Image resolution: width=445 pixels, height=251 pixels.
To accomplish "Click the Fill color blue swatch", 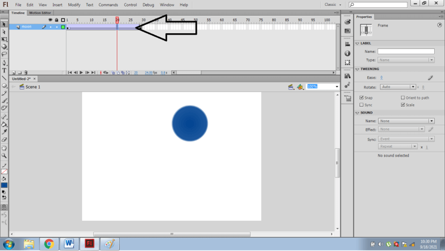I will 4,185.
